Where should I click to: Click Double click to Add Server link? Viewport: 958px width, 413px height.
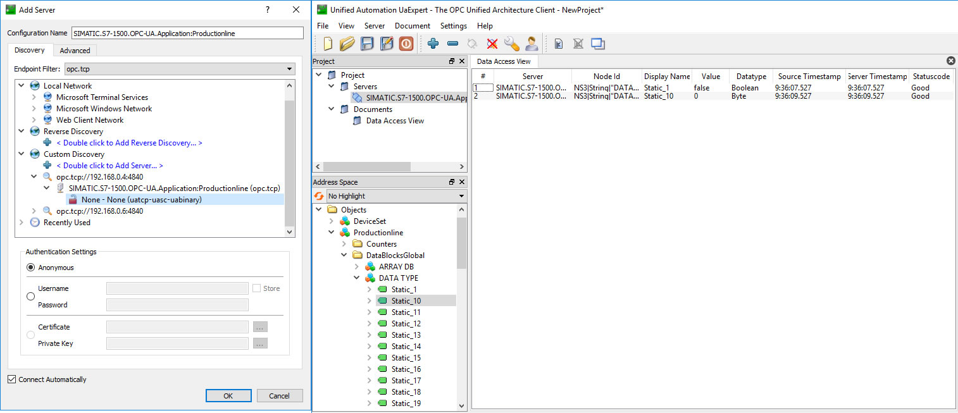click(x=109, y=166)
